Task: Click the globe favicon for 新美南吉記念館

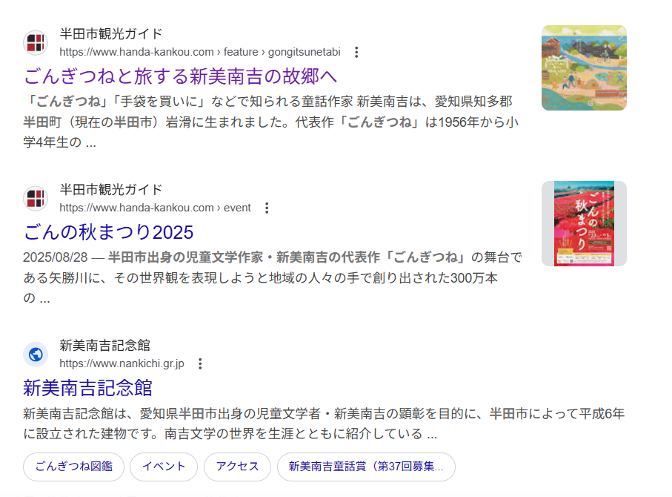Action: point(36,355)
